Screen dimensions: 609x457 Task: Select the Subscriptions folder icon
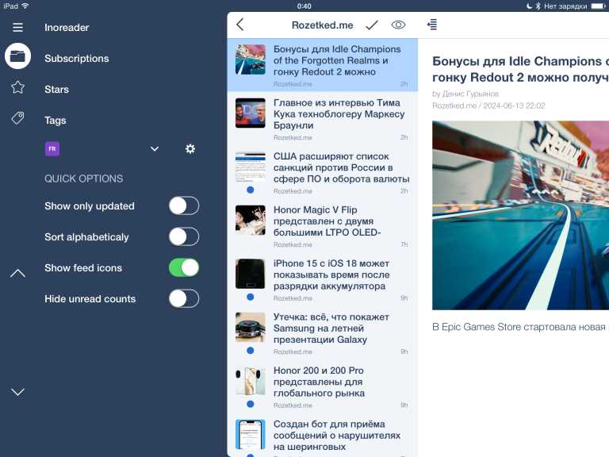tap(18, 56)
